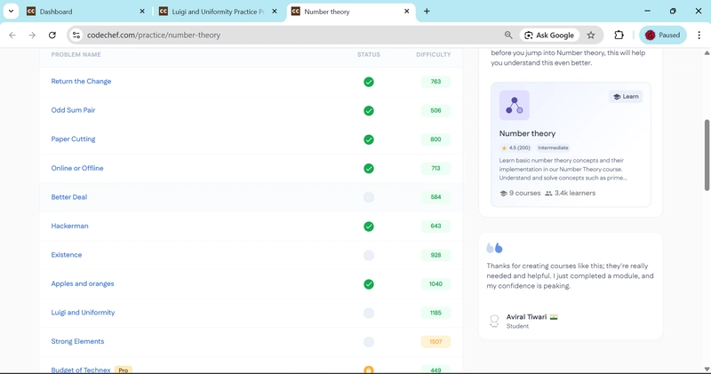Image resolution: width=711 pixels, height=374 pixels.
Task: Open the paused profile menu
Action: click(x=663, y=36)
